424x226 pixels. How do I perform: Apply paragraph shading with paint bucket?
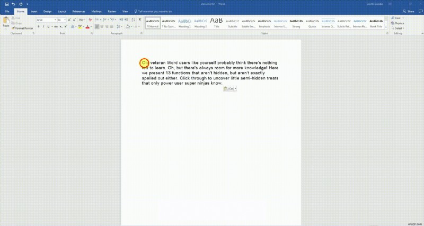tap(128, 26)
